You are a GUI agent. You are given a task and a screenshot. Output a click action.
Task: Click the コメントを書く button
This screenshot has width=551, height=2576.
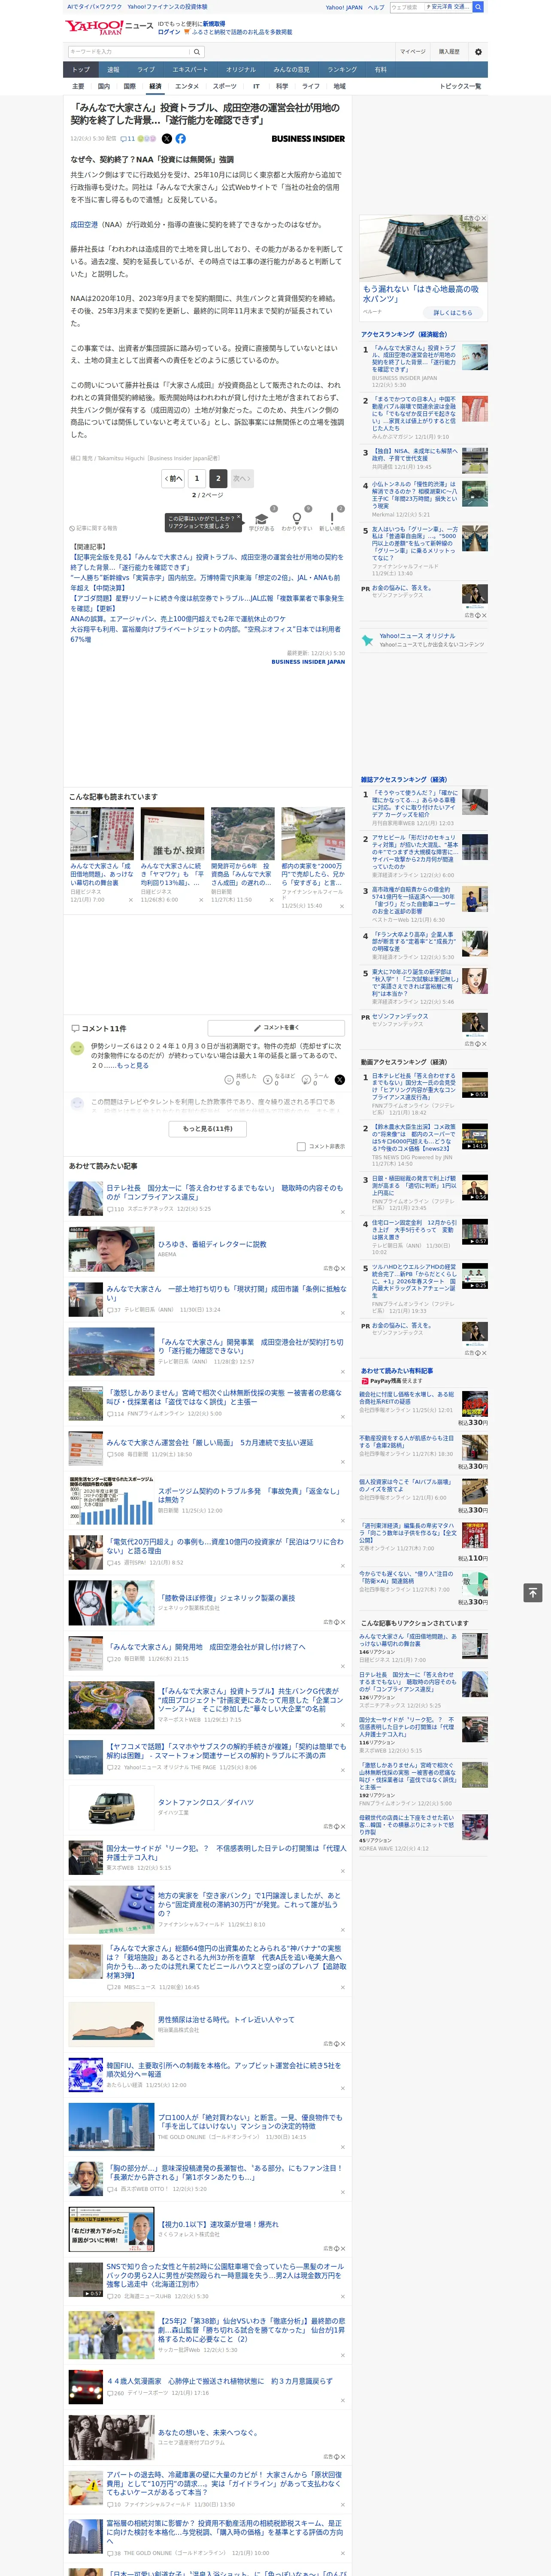(276, 1028)
